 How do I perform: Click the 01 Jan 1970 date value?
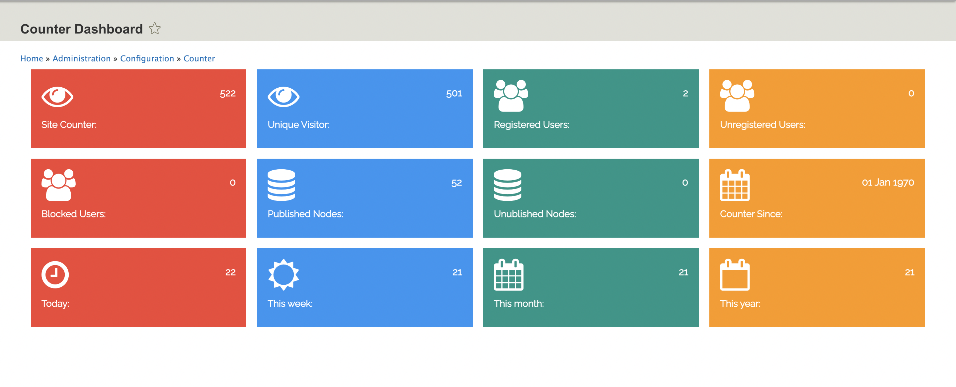click(887, 183)
